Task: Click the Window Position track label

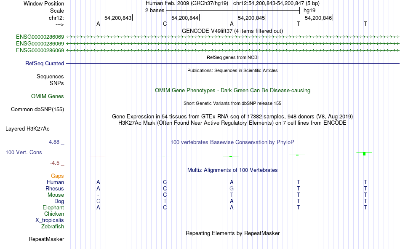Action: [x=44, y=3]
